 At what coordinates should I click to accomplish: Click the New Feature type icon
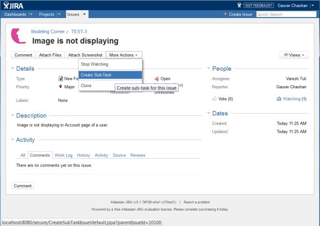pos(61,79)
